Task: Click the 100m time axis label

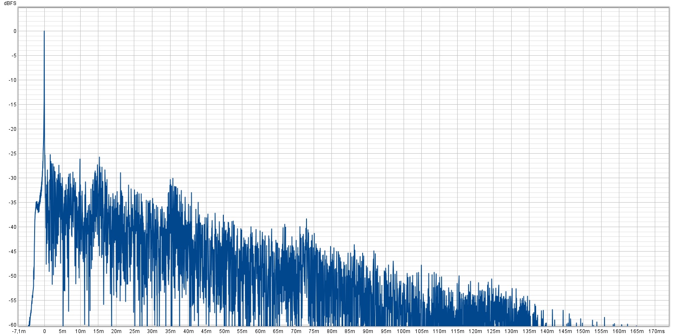Action: tap(404, 331)
